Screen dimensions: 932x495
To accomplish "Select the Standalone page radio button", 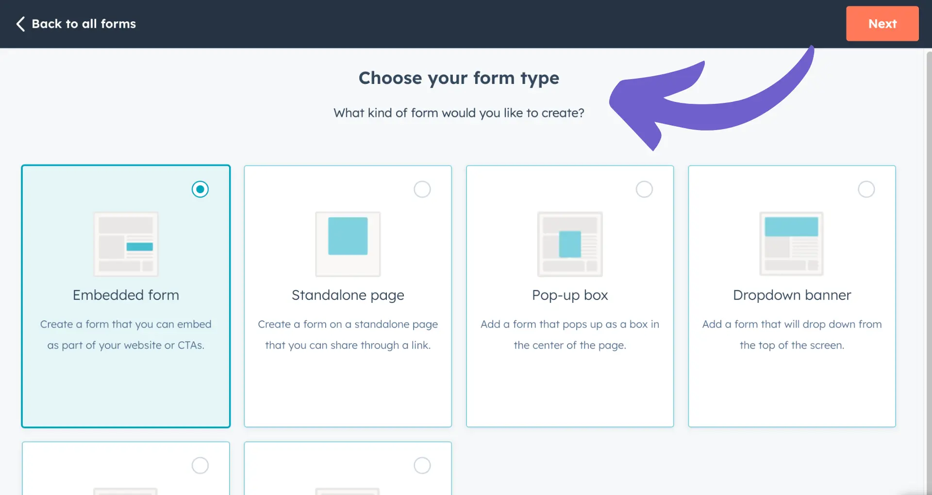I will [422, 189].
